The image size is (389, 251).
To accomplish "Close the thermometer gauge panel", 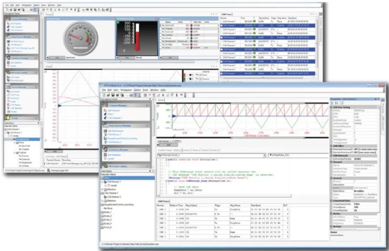I will [x=156, y=19].
